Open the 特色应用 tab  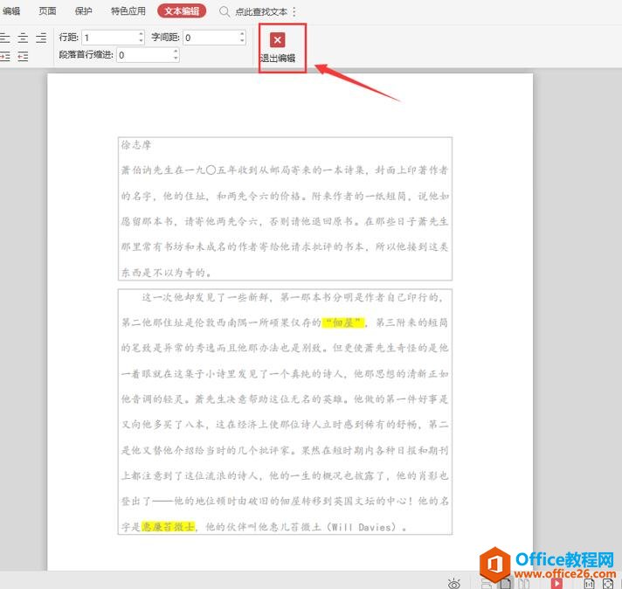coord(128,11)
